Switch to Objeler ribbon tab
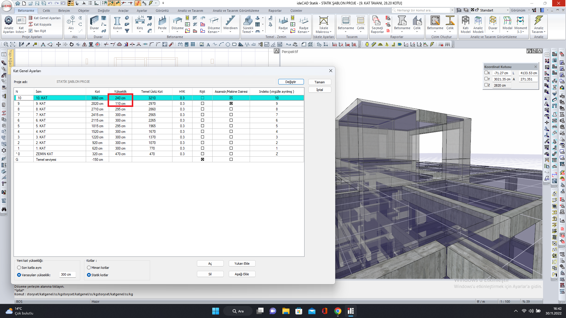The image size is (566, 318). pyautogui.click(x=84, y=11)
